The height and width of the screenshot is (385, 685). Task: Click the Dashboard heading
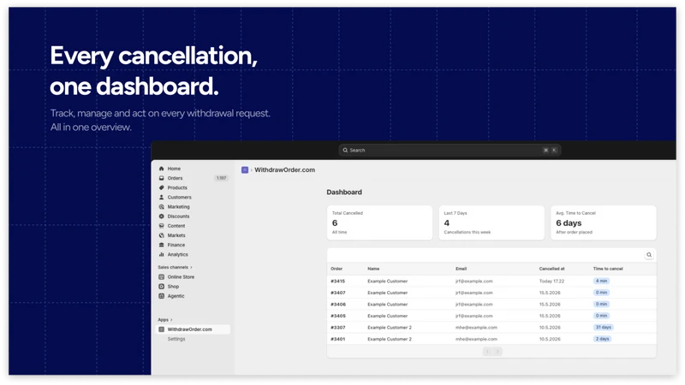click(344, 192)
